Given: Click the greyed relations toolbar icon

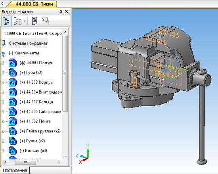Looking at the screenshot, I should 45,21.
